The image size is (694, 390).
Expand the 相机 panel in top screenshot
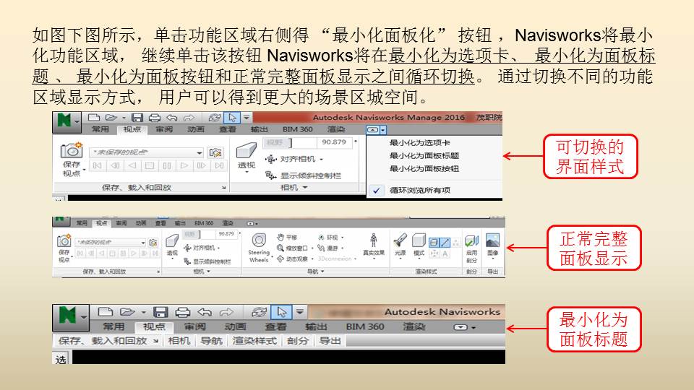[x=294, y=188]
